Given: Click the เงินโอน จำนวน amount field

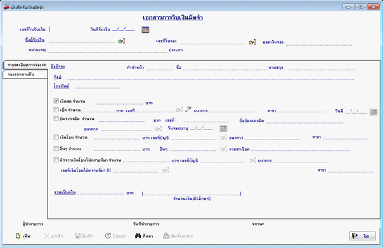Looking at the screenshot, I should click(x=117, y=137).
